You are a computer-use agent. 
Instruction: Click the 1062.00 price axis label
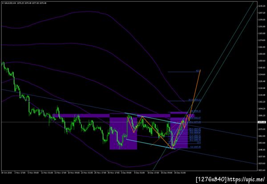261,136
